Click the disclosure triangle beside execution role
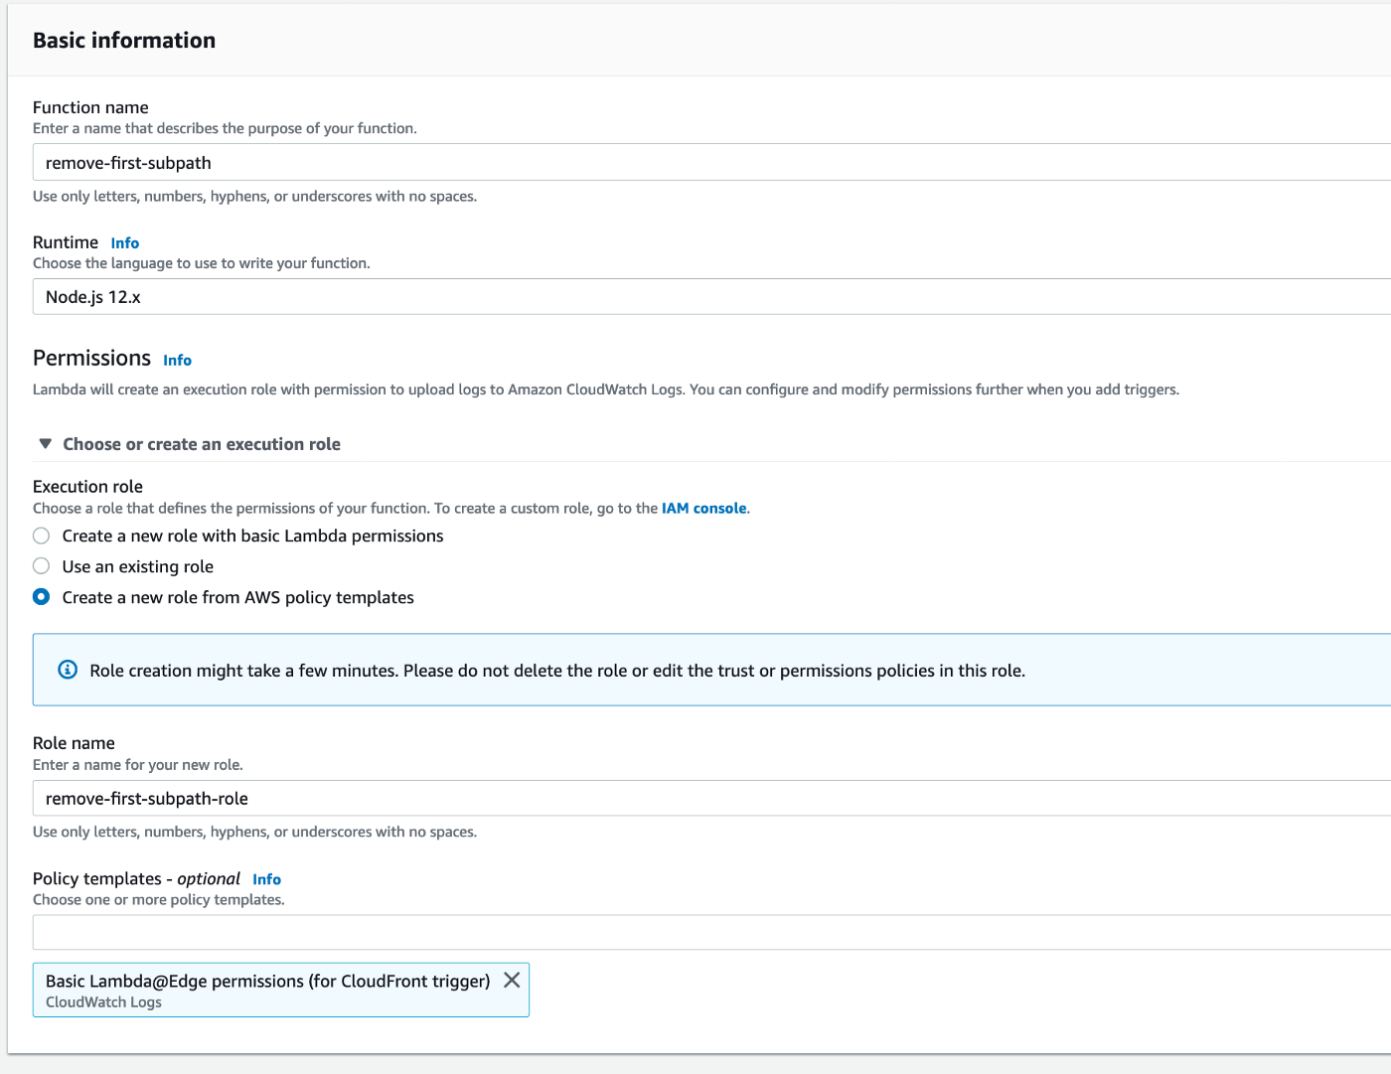 point(45,443)
